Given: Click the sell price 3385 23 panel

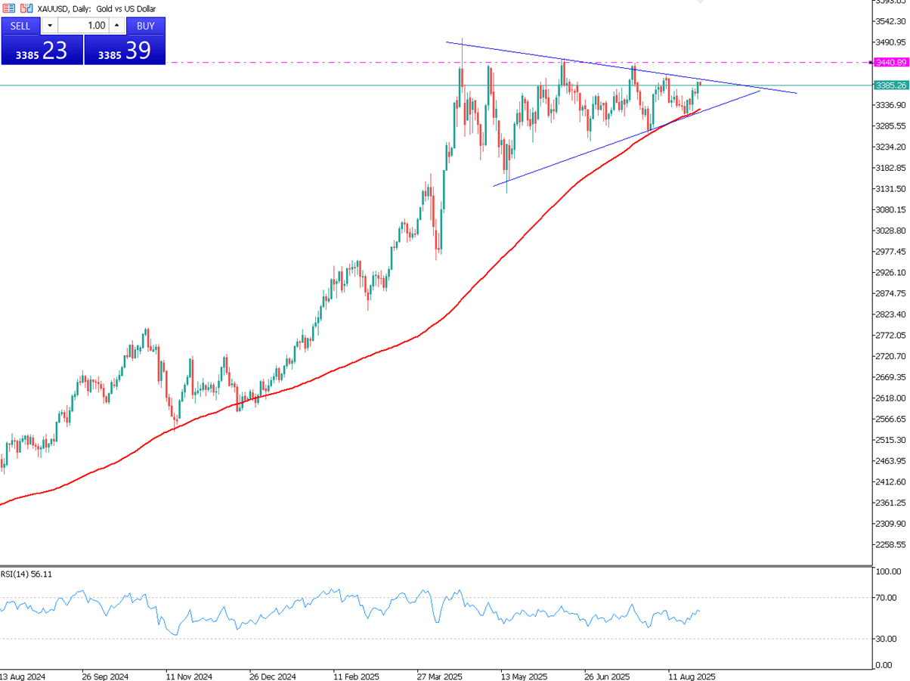Looking at the screenshot, I should point(42,51).
